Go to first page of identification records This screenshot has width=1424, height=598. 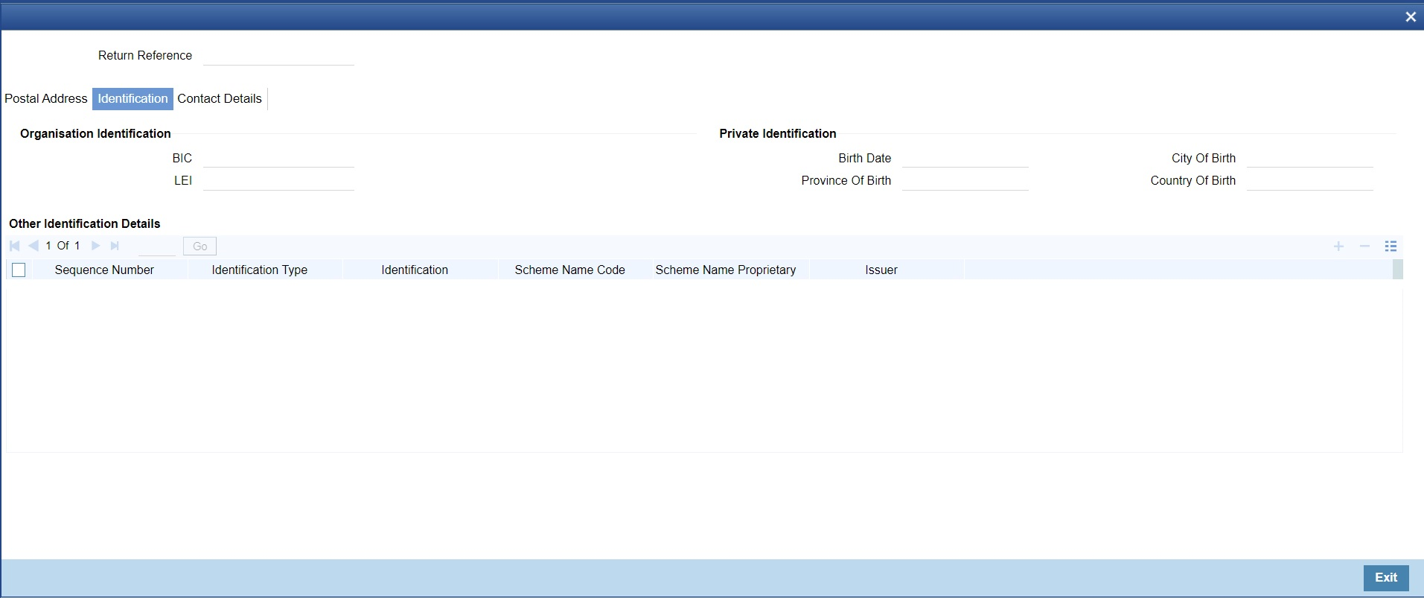15,246
